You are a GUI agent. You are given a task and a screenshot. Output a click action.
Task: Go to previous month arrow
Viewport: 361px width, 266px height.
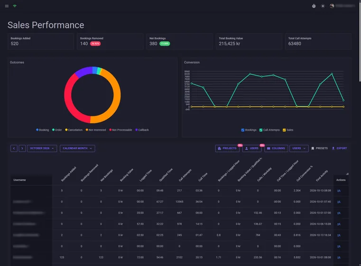coord(14,148)
